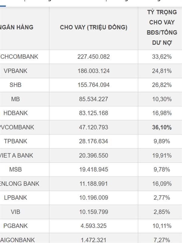
Task: Click the MB bank name cell
Action: (x=15, y=99)
